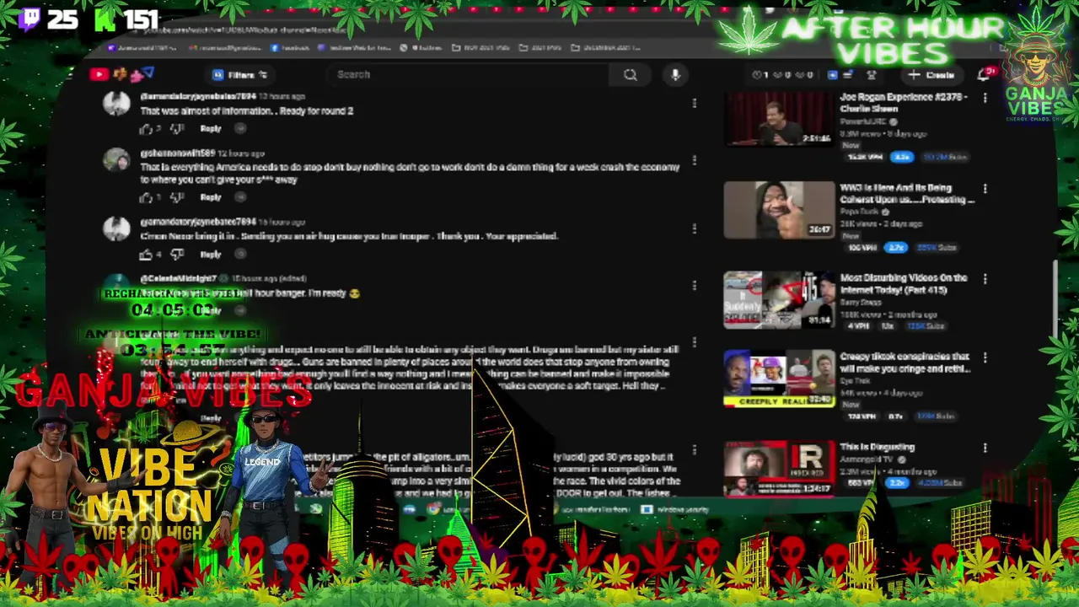Click the 2.7x badge under WW3 video

tap(894, 247)
